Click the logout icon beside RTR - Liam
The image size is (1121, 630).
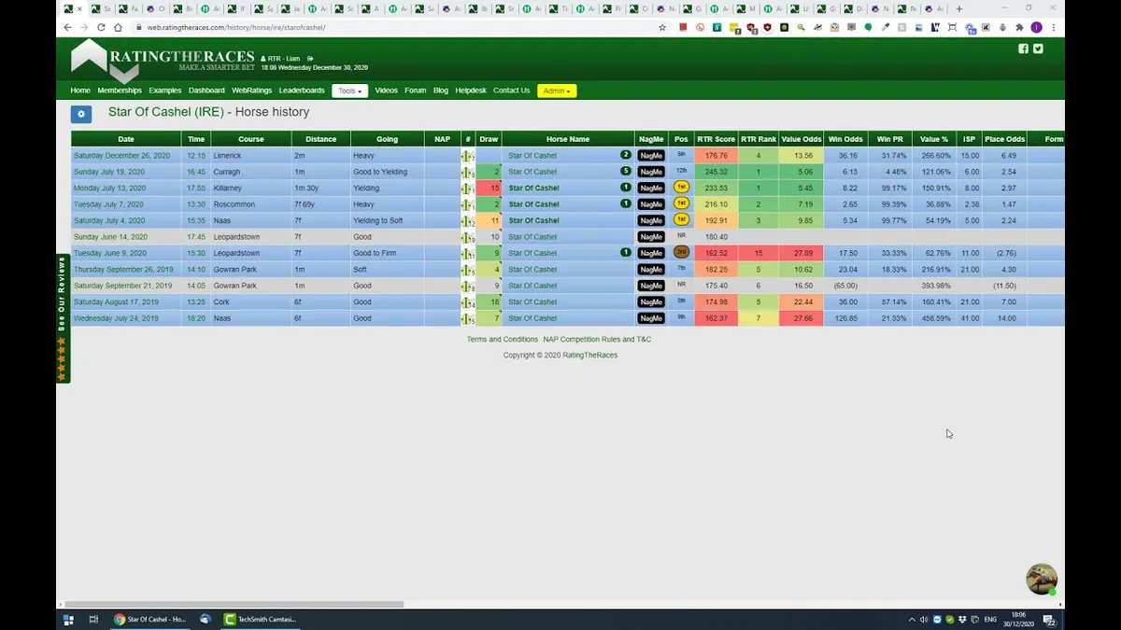pyautogui.click(x=310, y=58)
